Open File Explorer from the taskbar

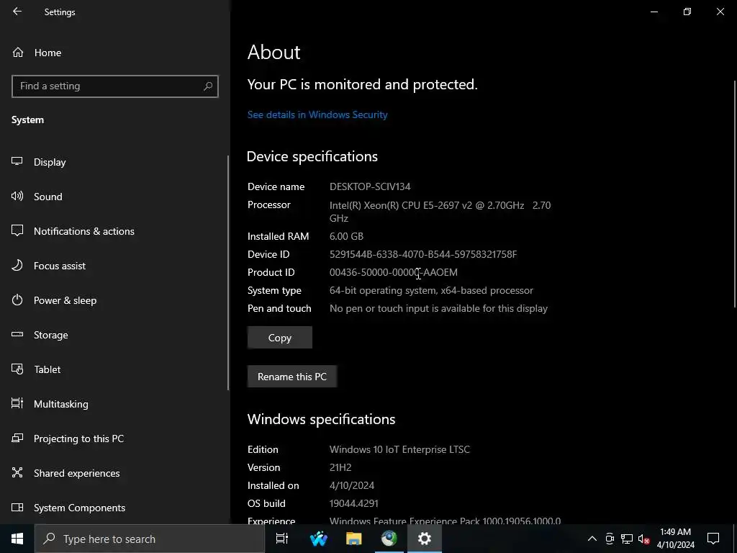354,539
